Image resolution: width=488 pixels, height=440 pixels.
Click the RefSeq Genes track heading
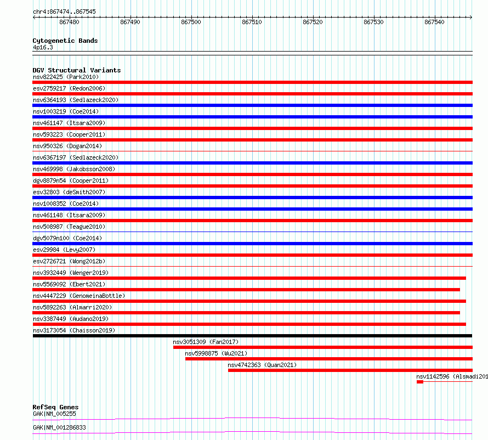point(55,407)
